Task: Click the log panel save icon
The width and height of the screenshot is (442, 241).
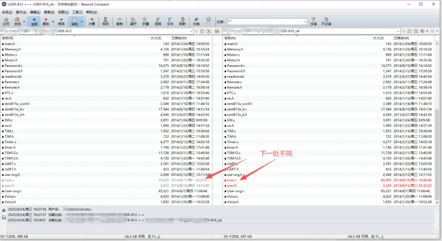Action: tap(4, 218)
